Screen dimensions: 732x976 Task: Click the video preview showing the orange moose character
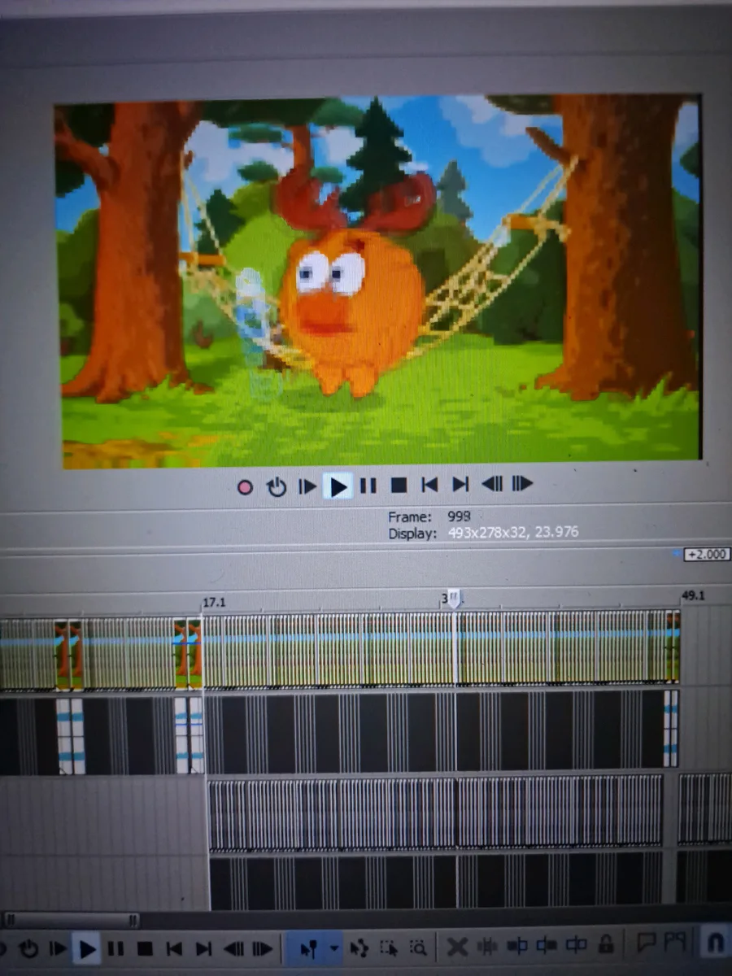(378, 281)
